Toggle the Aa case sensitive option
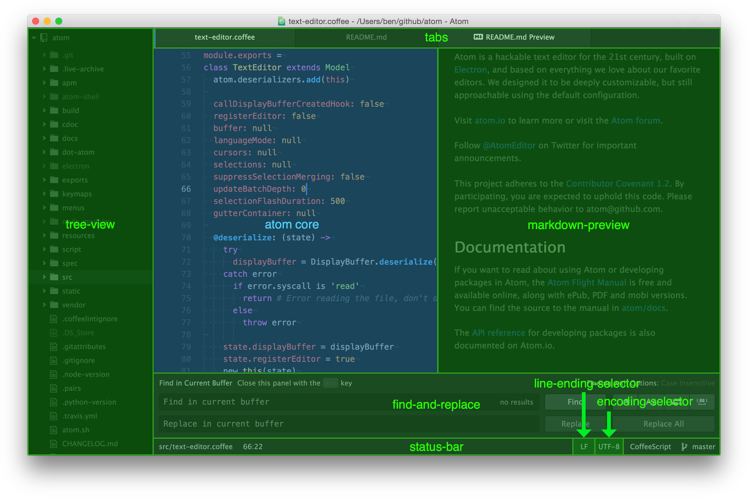The height and width of the screenshot is (498, 748). coord(651,402)
